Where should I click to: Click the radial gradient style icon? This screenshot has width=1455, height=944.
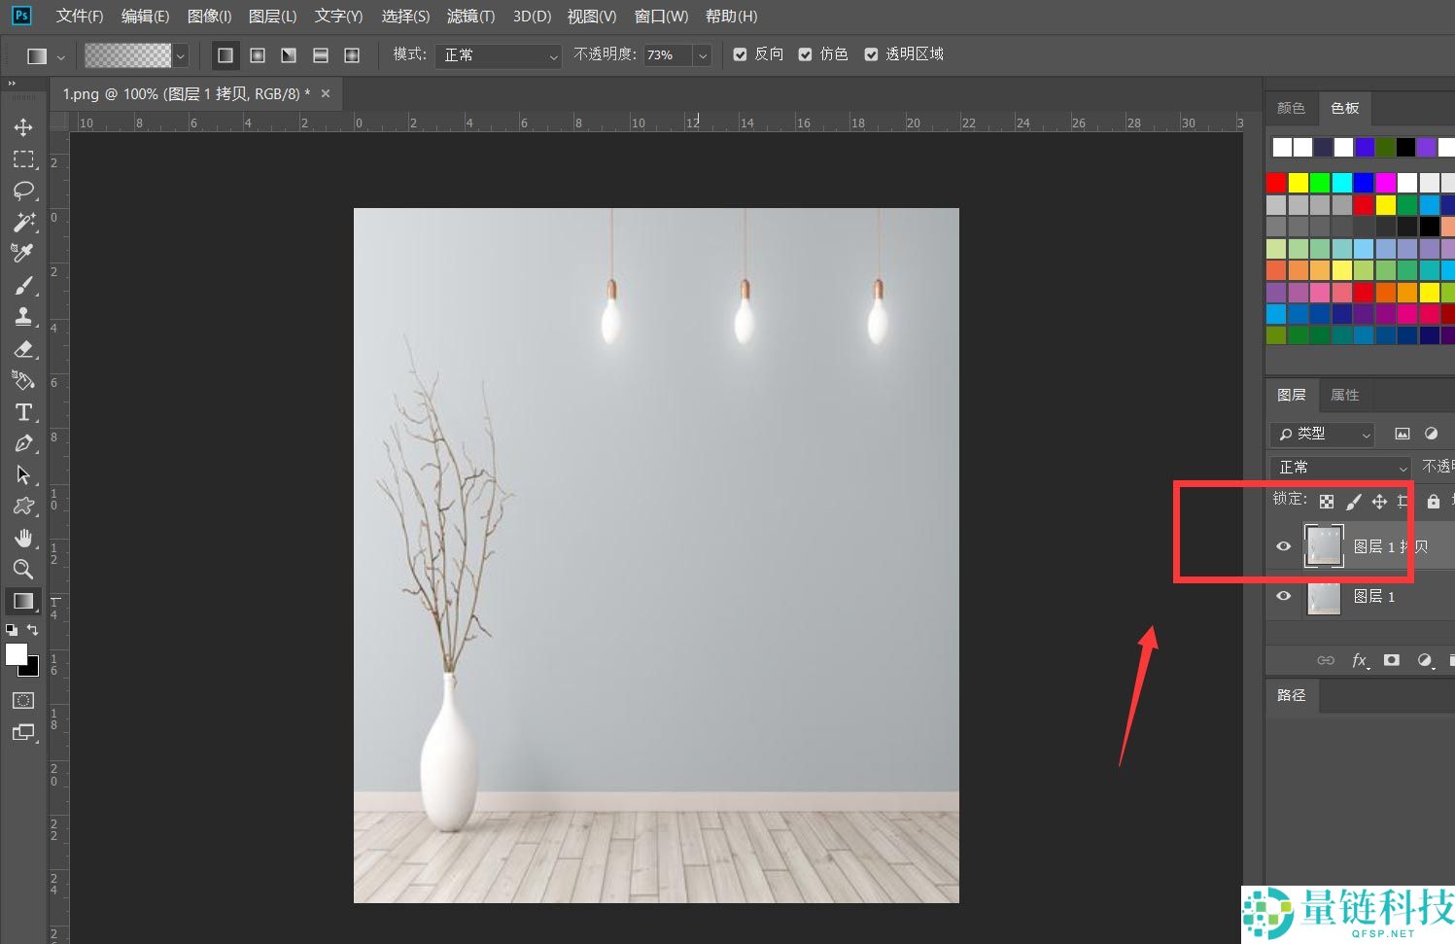coord(258,55)
